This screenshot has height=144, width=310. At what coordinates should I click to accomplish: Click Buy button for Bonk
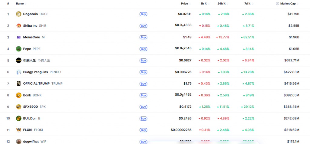pos(143,95)
